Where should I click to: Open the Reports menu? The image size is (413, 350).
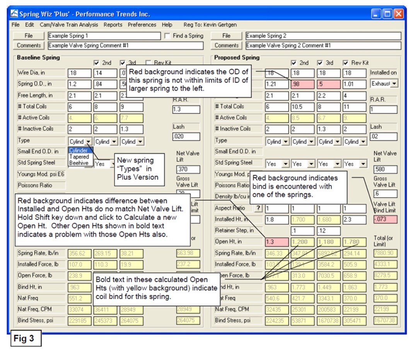pyautogui.click(x=113, y=25)
